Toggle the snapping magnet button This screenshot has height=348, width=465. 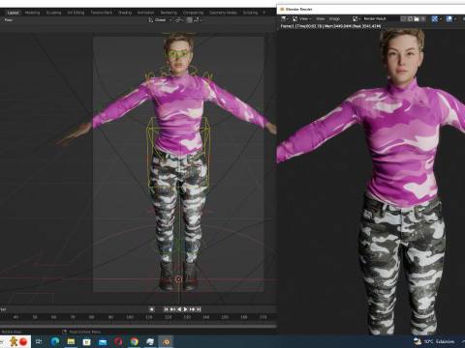click(x=189, y=20)
